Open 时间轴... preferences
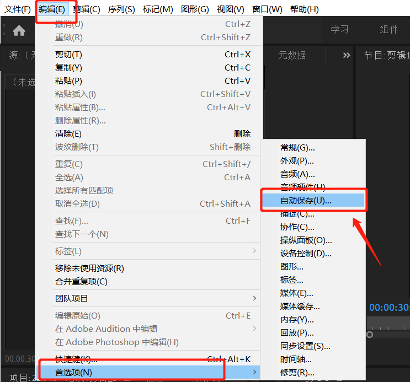The height and width of the screenshot is (382, 410). tap(313, 359)
